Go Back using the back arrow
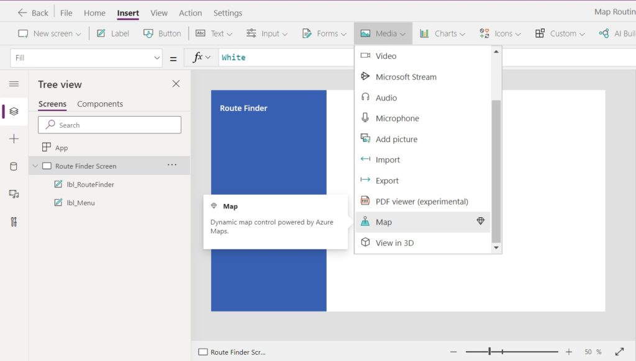Viewport: 636px width, 361px height. [33, 13]
